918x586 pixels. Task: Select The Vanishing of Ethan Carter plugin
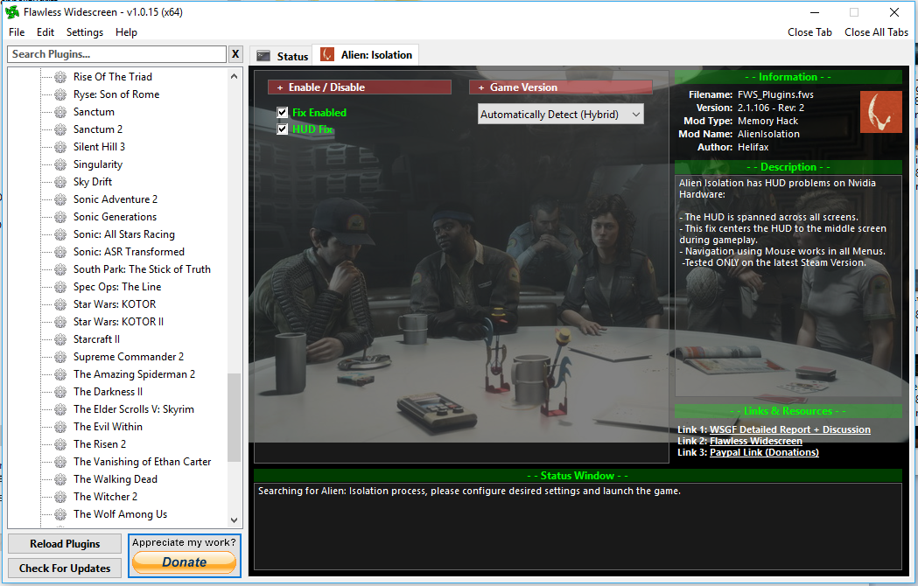pos(143,462)
